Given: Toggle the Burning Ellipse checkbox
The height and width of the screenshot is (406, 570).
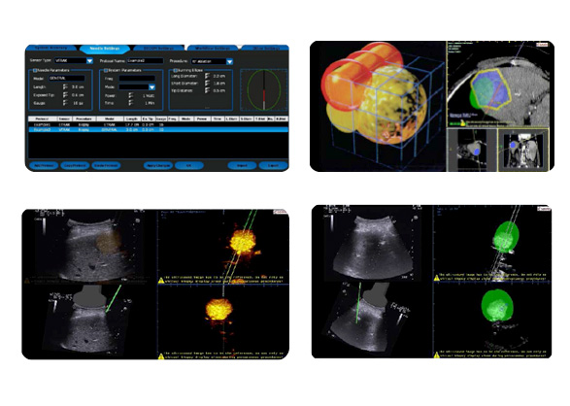Looking at the screenshot, I should (x=175, y=70).
